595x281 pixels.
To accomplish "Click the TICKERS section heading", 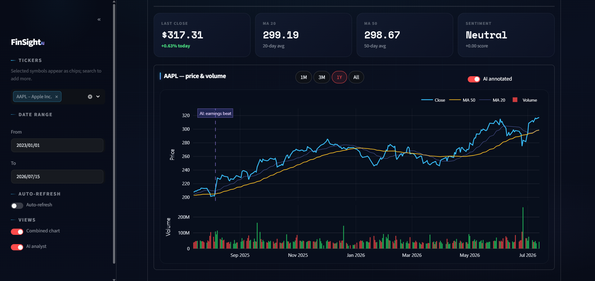I will click(x=30, y=60).
